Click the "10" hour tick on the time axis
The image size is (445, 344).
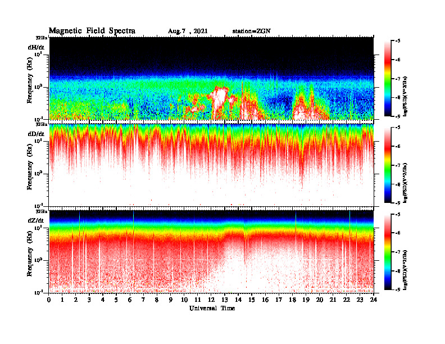184,300
